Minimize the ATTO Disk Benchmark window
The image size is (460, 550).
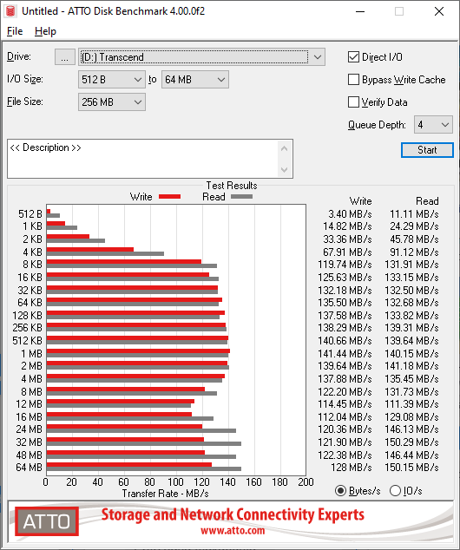pos(360,11)
